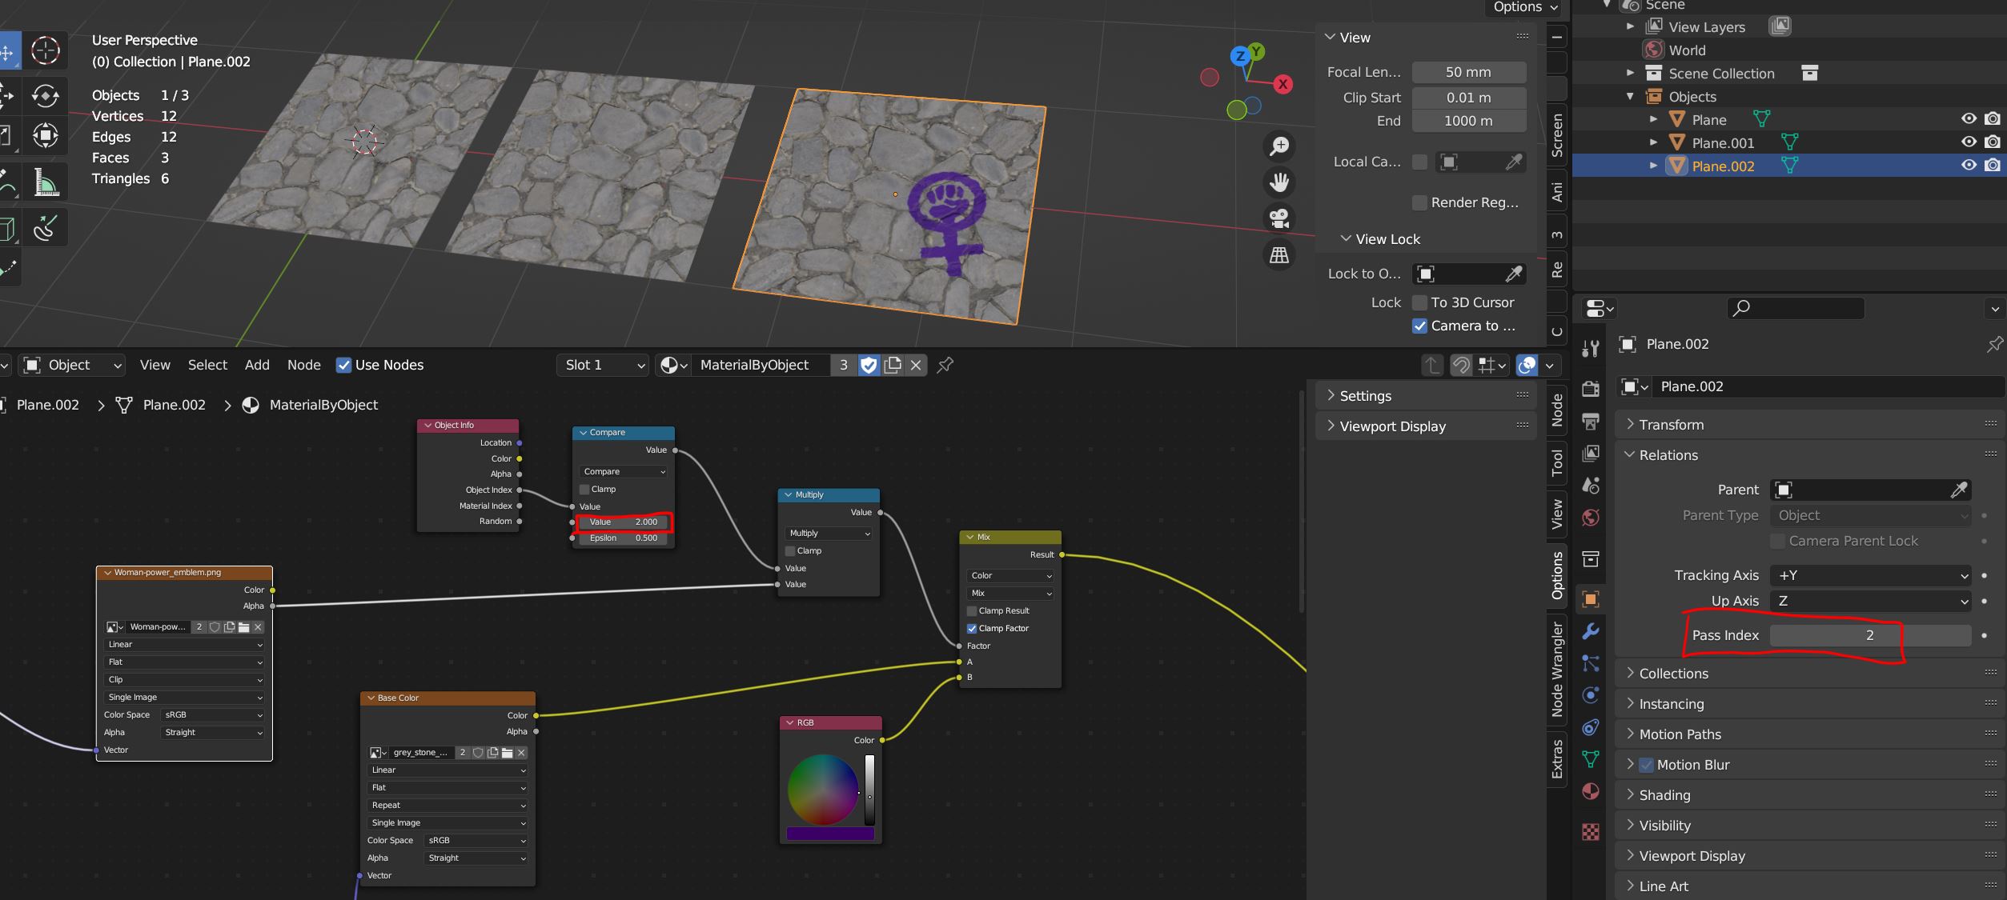Image resolution: width=2007 pixels, height=900 pixels.
Task: Click the blue Z axis on the navigation gizmo
Action: click(x=1240, y=56)
